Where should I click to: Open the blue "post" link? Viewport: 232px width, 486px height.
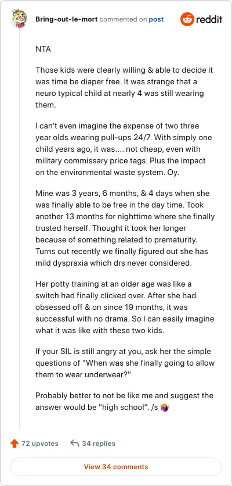pyautogui.click(x=156, y=19)
